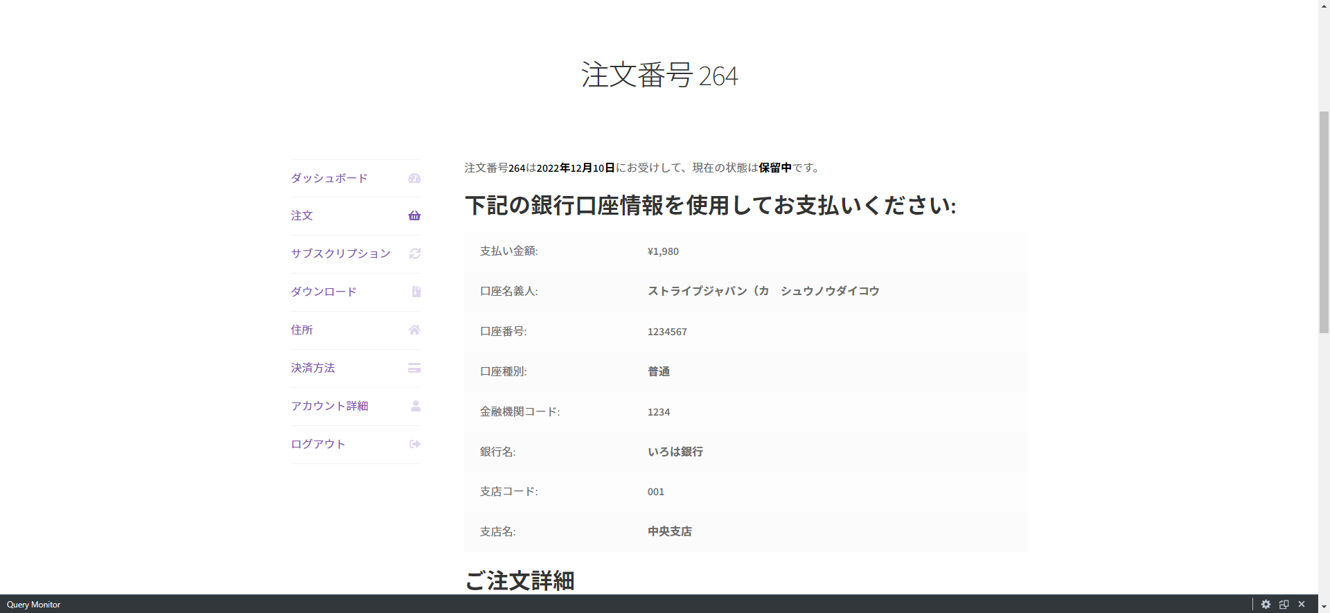Click the user silhouette icon beside アカウント詳細

[x=416, y=406]
